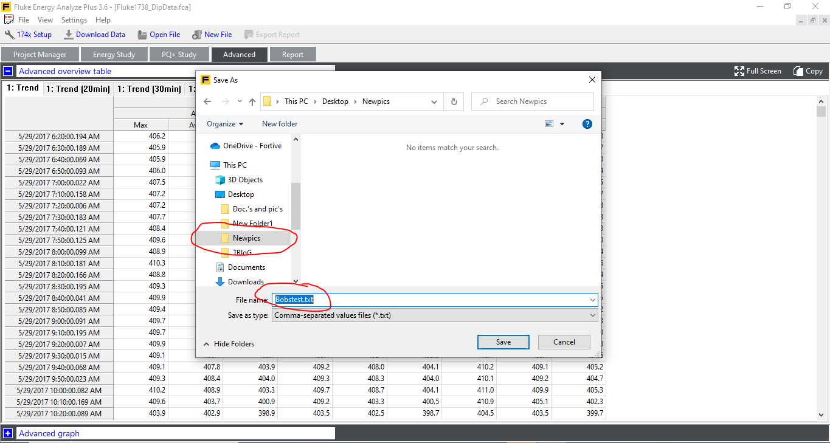Viewport: 830px width, 443px height.
Task: Close the Save As dialog
Action: click(x=592, y=80)
